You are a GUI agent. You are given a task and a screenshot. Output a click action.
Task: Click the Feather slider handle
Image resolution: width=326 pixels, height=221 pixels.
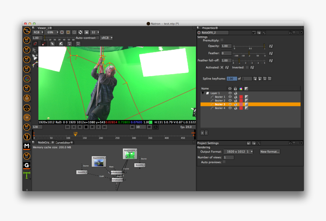[249, 53]
